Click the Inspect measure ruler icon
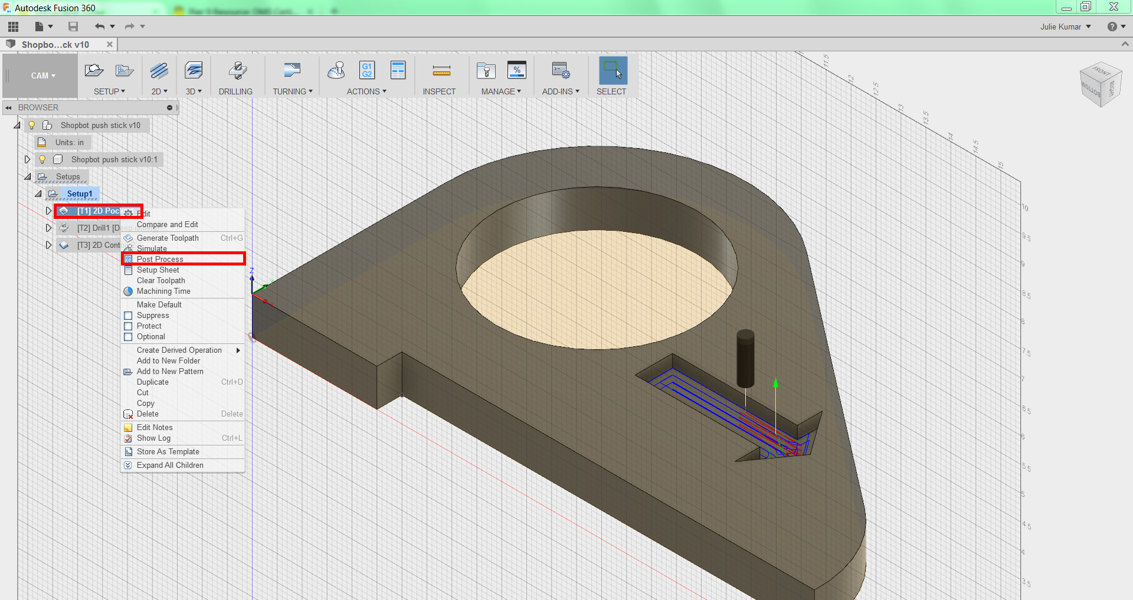This screenshot has width=1133, height=600. click(441, 71)
